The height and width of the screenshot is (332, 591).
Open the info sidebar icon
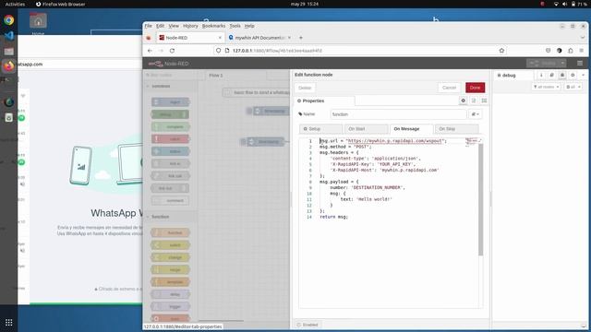point(541,76)
